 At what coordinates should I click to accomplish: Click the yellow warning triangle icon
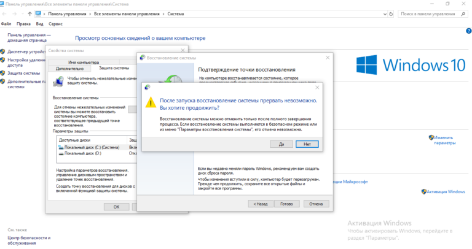(x=151, y=103)
